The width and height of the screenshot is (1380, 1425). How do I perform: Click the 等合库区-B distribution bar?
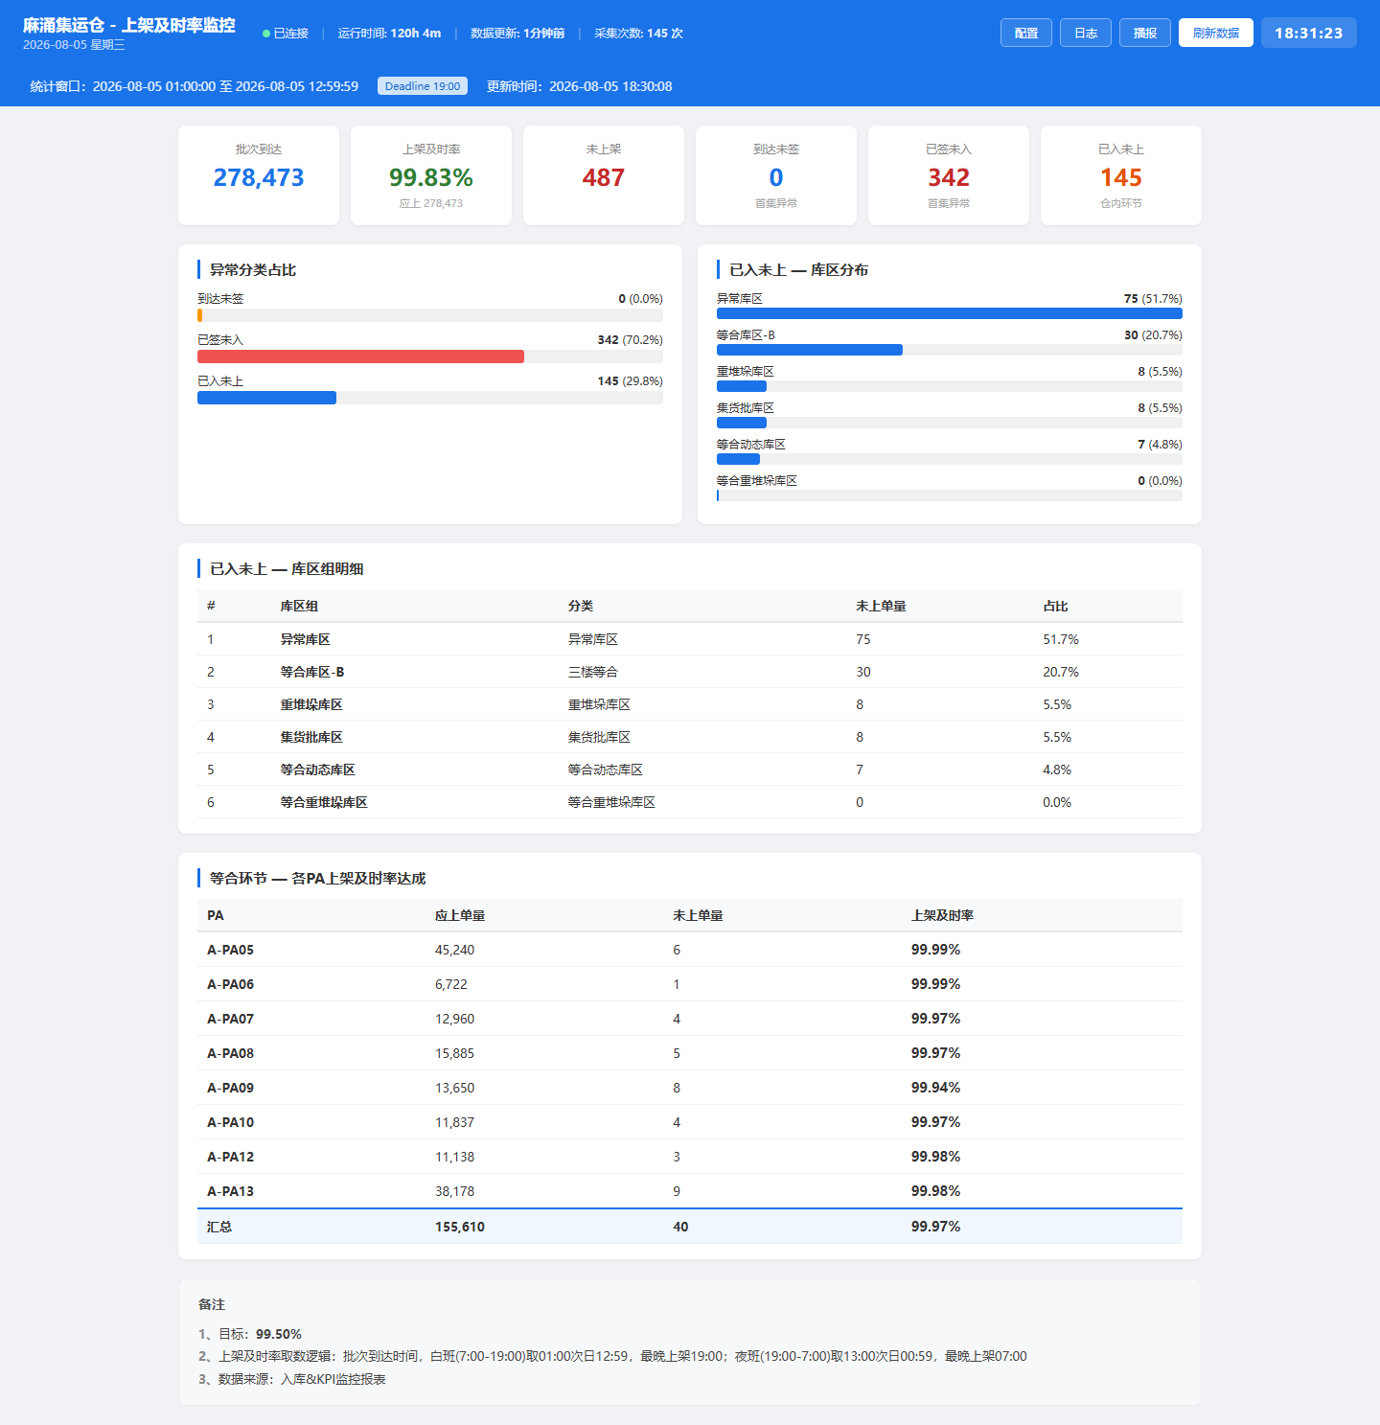pyautogui.click(x=810, y=350)
